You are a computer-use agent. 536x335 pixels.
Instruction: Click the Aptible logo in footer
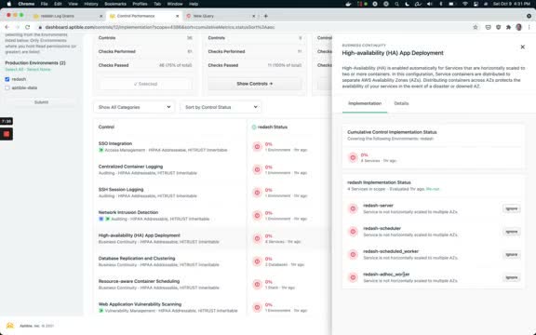[10, 326]
